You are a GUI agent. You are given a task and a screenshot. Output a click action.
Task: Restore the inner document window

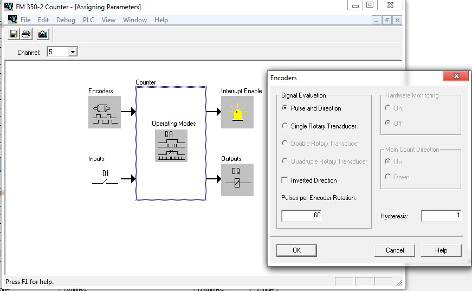386,20
